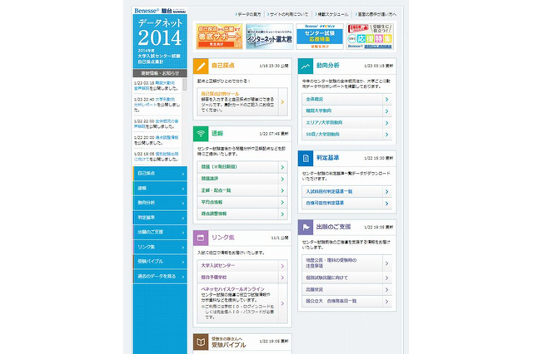
Task: Open 受験バイブル in the left sidebar menu
Action: coord(160,262)
